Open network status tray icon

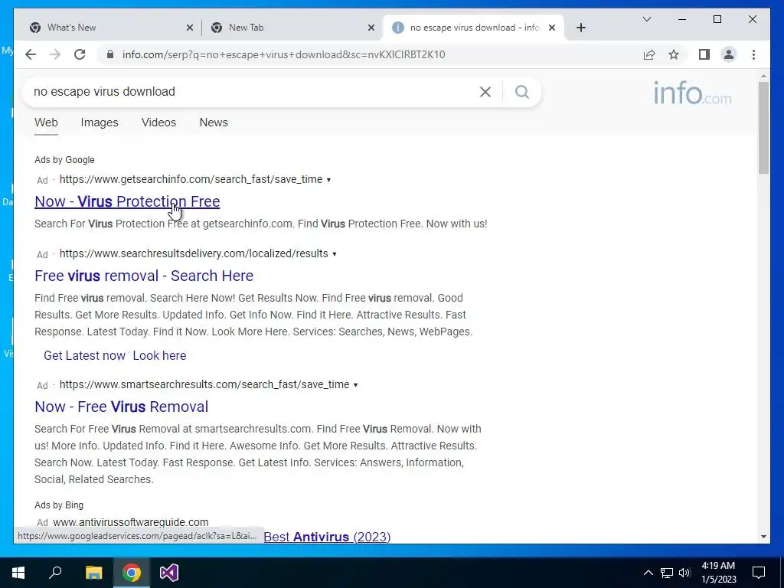point(667,573)
